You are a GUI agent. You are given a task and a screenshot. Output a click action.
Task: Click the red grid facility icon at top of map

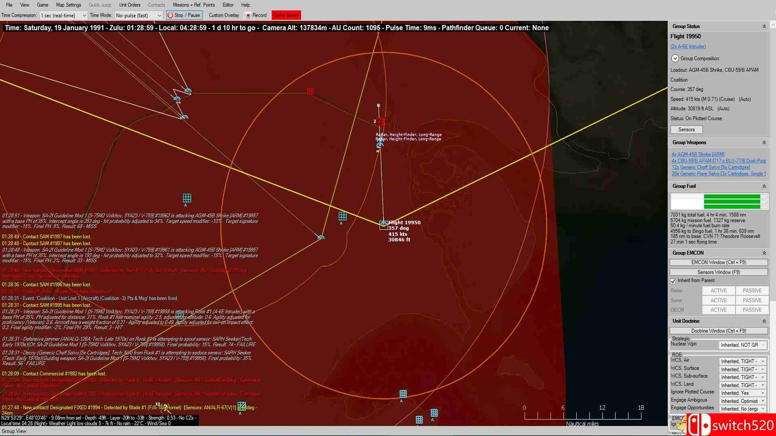pyautogui.click(x=310, y=92)
